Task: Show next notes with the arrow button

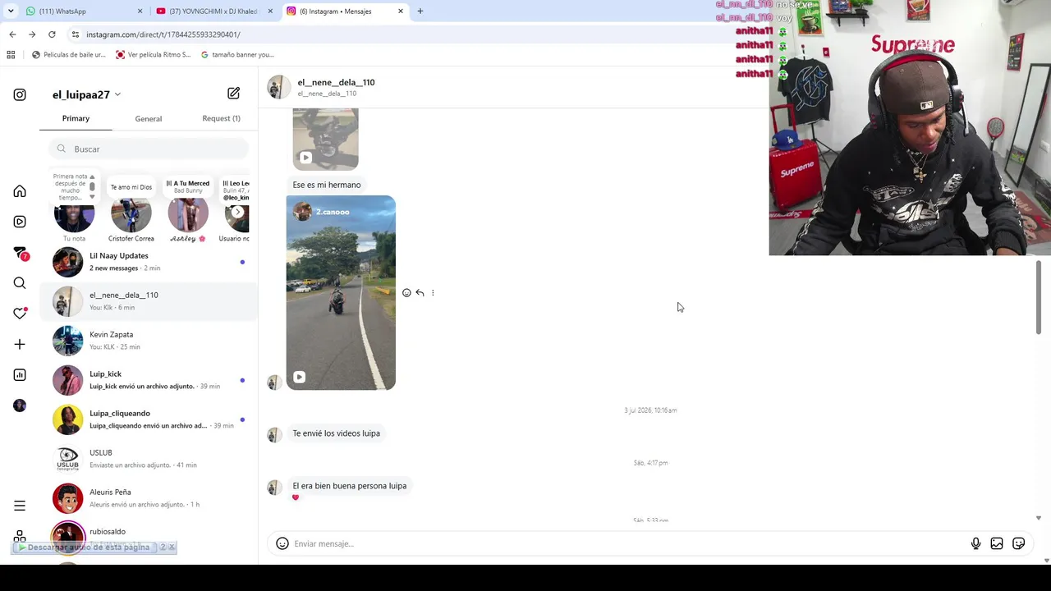Action: coord(237,213)
